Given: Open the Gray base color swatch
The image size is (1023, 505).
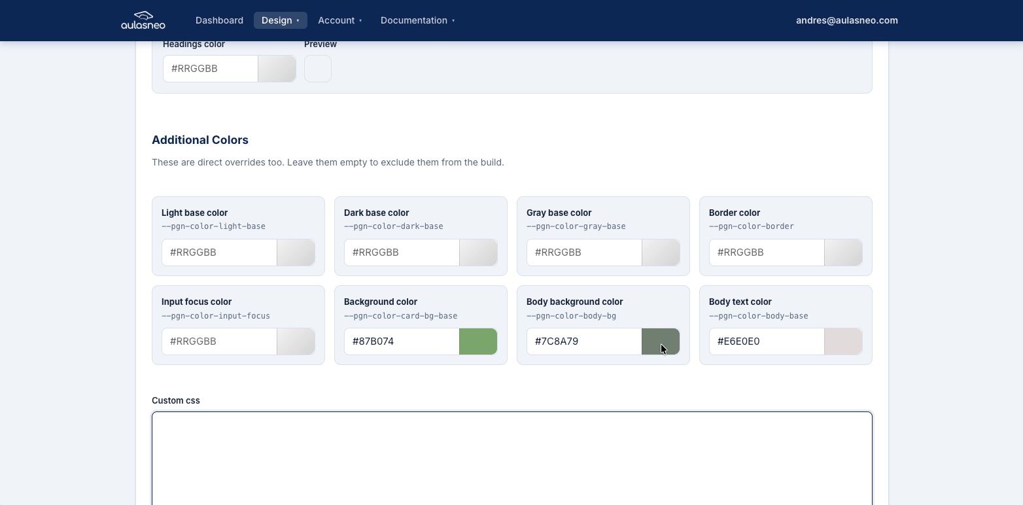Looking at the screenshot, I should (661, 252).
